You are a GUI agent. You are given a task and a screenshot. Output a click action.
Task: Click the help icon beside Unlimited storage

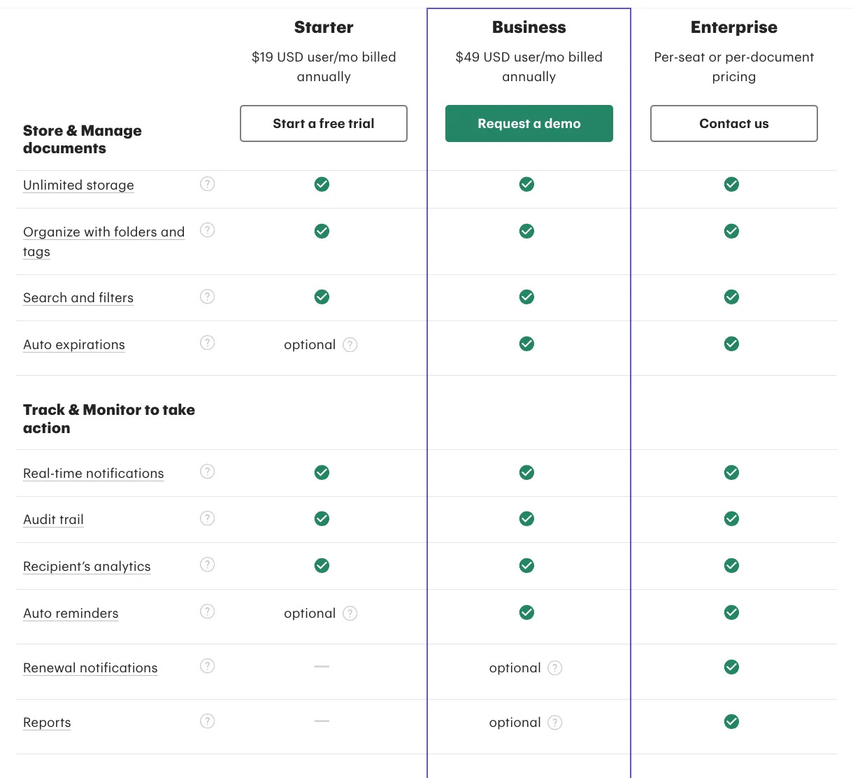pyautogui.click(x=208, y=184)
